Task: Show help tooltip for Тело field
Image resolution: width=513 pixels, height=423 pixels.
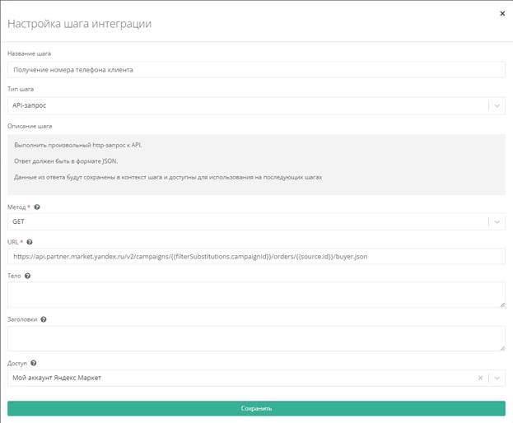Action: point(27,276)
